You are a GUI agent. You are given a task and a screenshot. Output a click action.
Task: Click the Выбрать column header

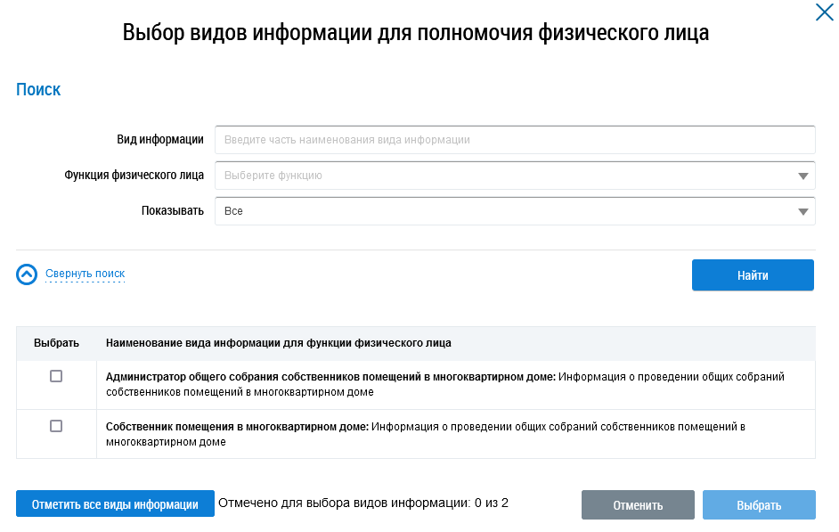point(56,342)
